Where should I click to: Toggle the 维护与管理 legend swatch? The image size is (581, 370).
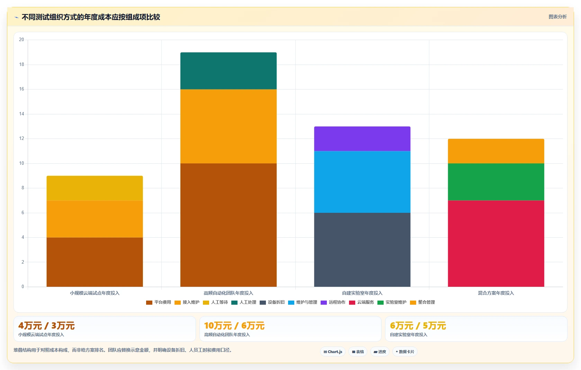click(291, 303)
